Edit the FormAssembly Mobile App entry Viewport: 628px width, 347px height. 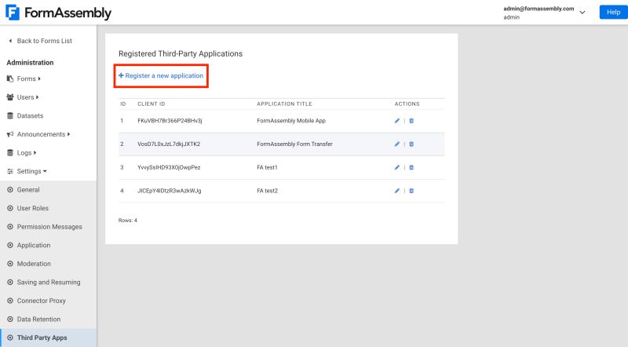tap(397, 121)
